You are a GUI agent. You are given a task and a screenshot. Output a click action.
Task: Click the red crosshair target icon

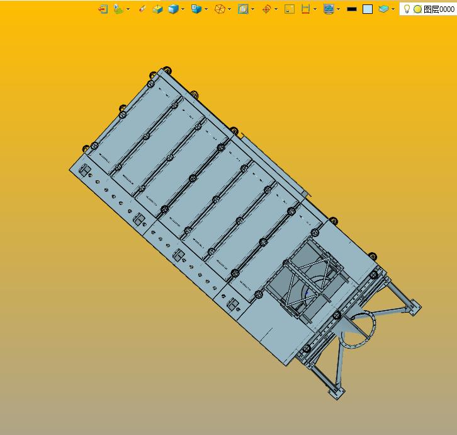pyautogui.click(x=266, y=9)
